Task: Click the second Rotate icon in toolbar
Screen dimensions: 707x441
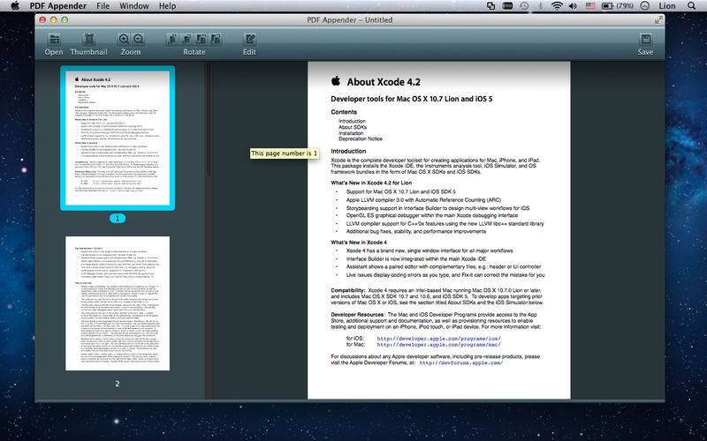Action: pyautogui.click(x=186, y=39)
